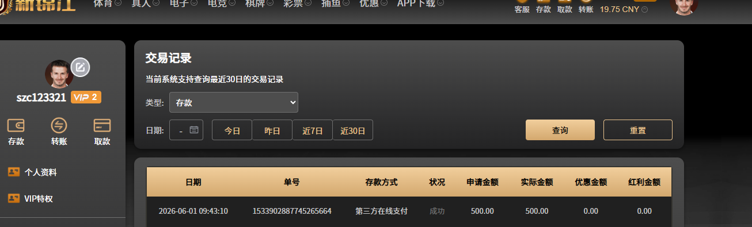Select the 昨日 date filter
This screenshot has width=752, height=227.
click(x=272, y=130)
